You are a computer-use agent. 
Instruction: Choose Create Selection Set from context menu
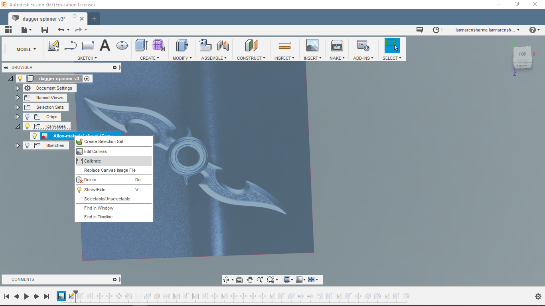click(114, 141)
